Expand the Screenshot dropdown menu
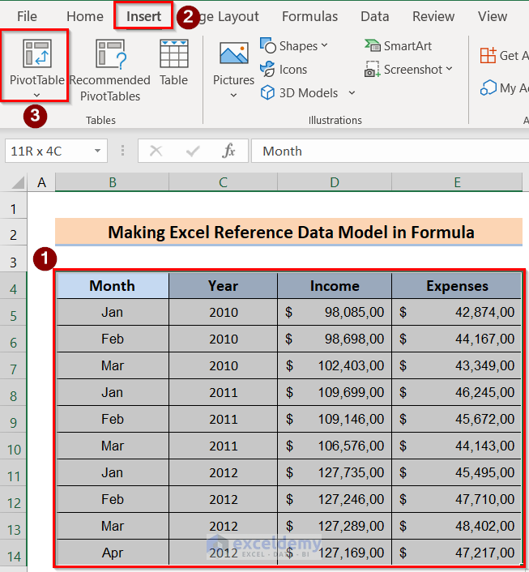 pos(450,70)
